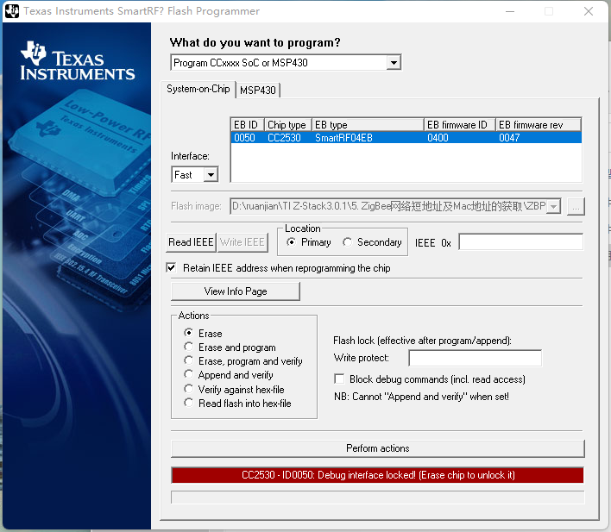Viewport: 611px width, 532px height.
Task: Click the Read IEEE button
Action: coord(191,242)
